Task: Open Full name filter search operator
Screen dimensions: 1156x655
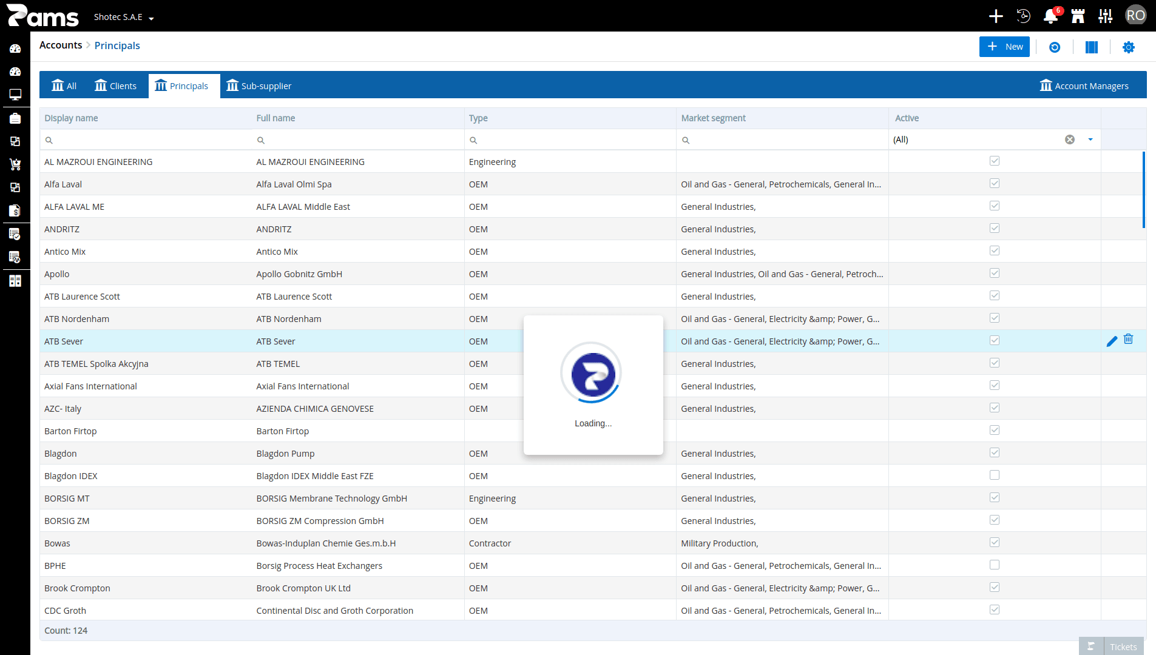Action: point(261,140)
